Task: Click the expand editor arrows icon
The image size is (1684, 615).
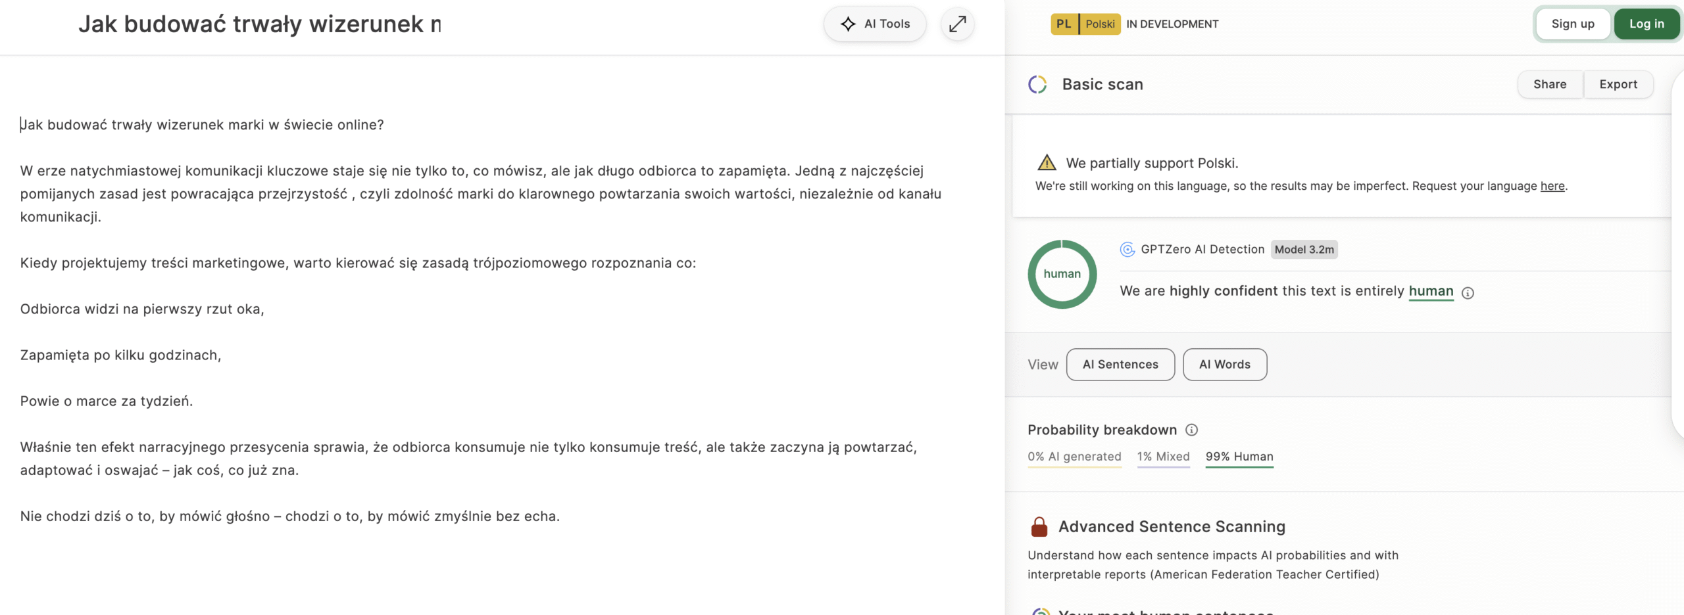Action: coord(957,24)
